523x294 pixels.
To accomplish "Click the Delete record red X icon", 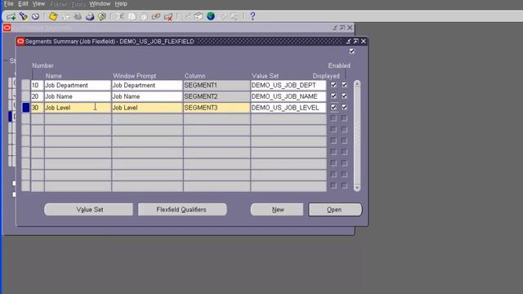I will pyautogui.click(x=168, y=16).
